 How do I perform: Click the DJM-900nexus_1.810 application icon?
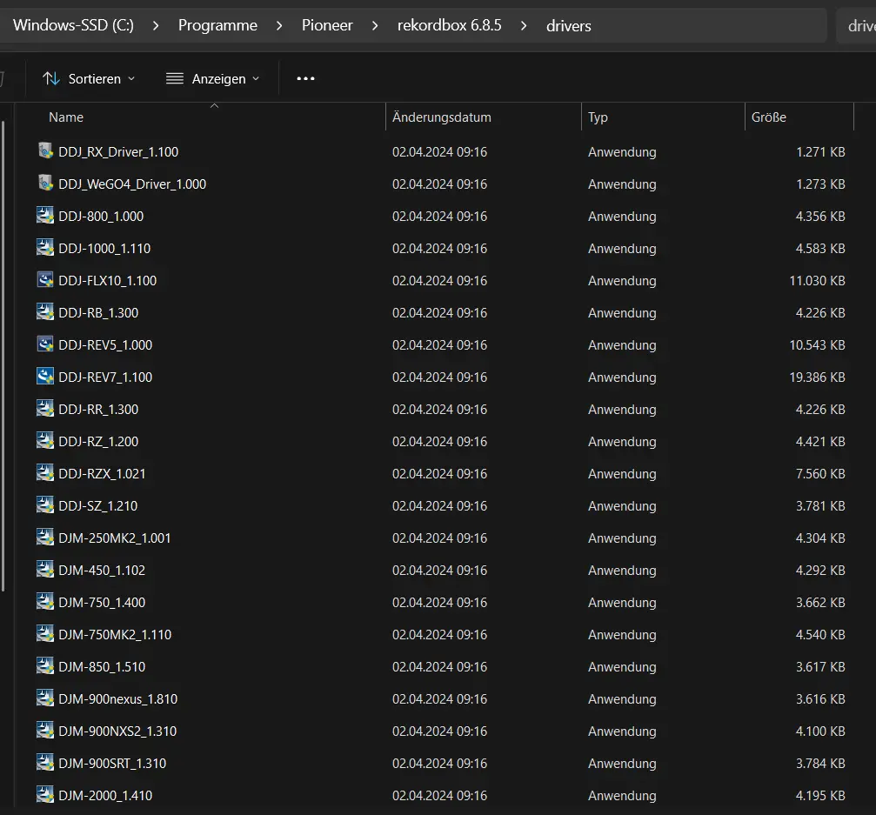44,698
